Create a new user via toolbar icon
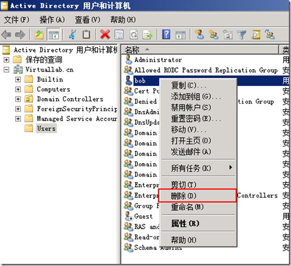This screenshot has width=291, height=266. (199, 34)
